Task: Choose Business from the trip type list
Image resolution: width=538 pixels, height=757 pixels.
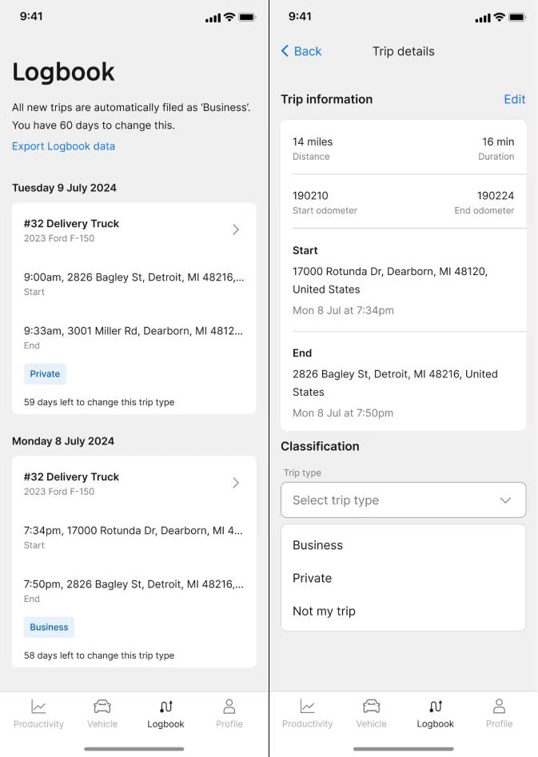Action: 317,545
